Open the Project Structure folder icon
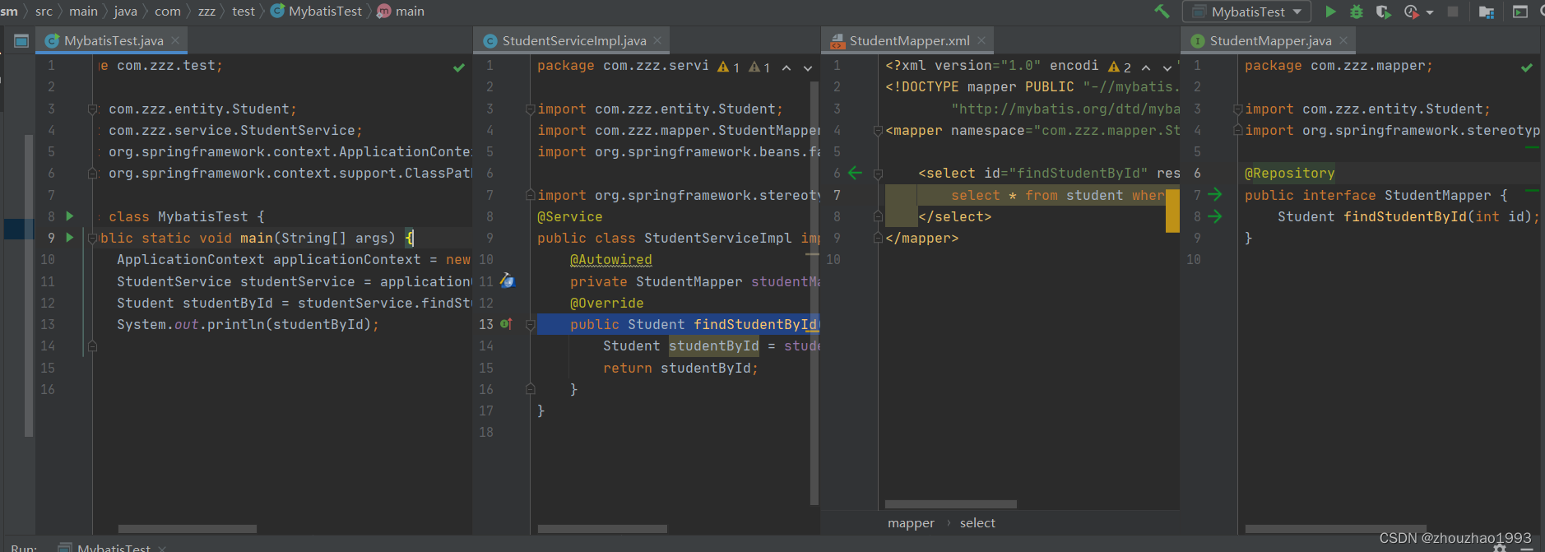1545x552 pixels. (1487, 12)
